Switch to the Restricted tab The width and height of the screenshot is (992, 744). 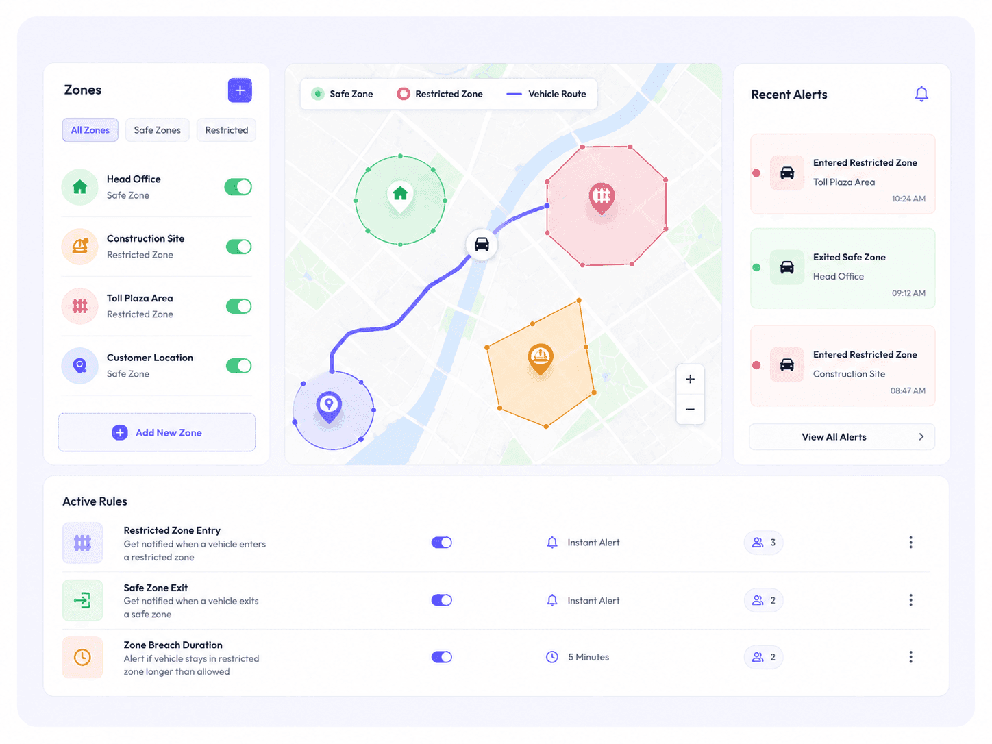tap(226, 130)
